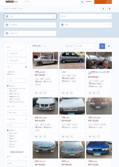Click the minimum price input field
119x167 pixels.
tap(17, 54)
